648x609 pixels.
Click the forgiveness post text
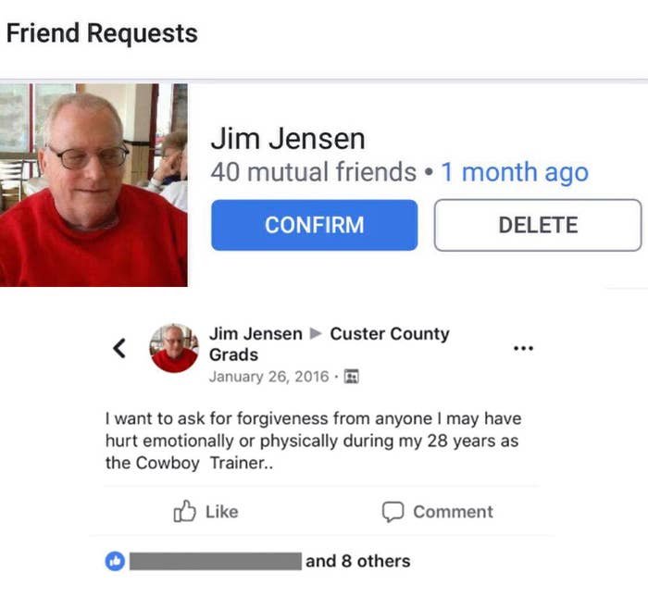tap(313, 441)
